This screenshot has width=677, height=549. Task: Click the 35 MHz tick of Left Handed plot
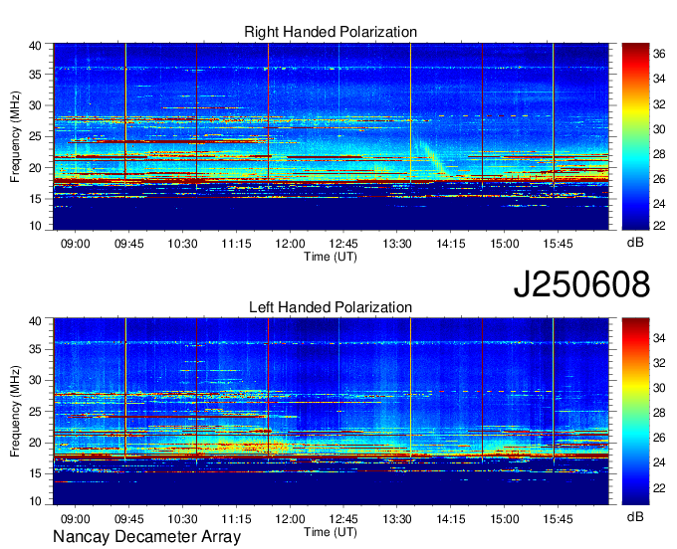pos(35,349)
